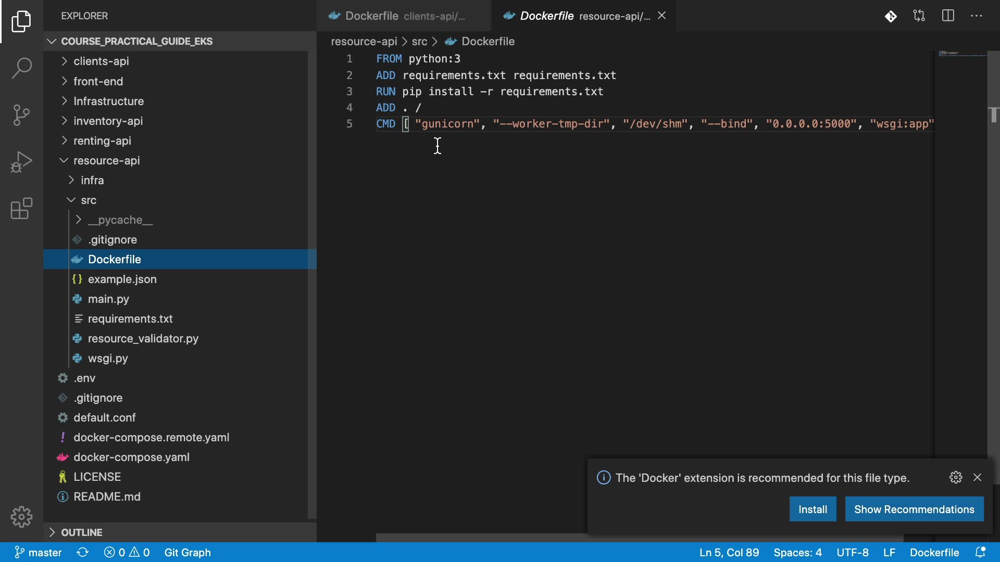Open the Search view in activity bar
The width and height of the screenshot is (1000, 562).
tap(21, 68)
